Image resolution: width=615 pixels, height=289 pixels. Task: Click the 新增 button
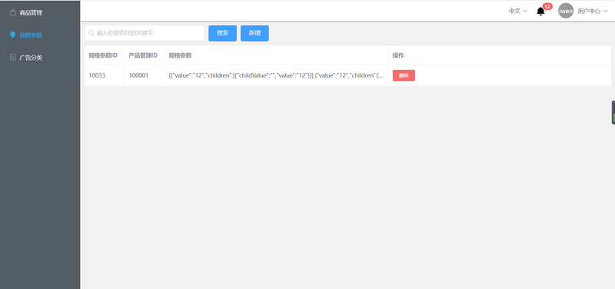254,33
